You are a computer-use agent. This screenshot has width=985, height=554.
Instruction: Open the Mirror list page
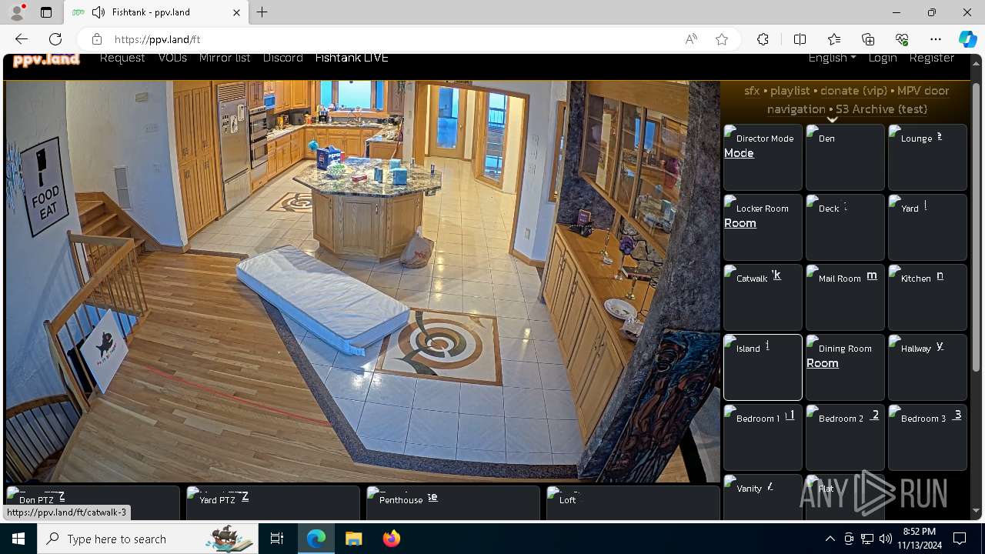[x=225, y=58]
